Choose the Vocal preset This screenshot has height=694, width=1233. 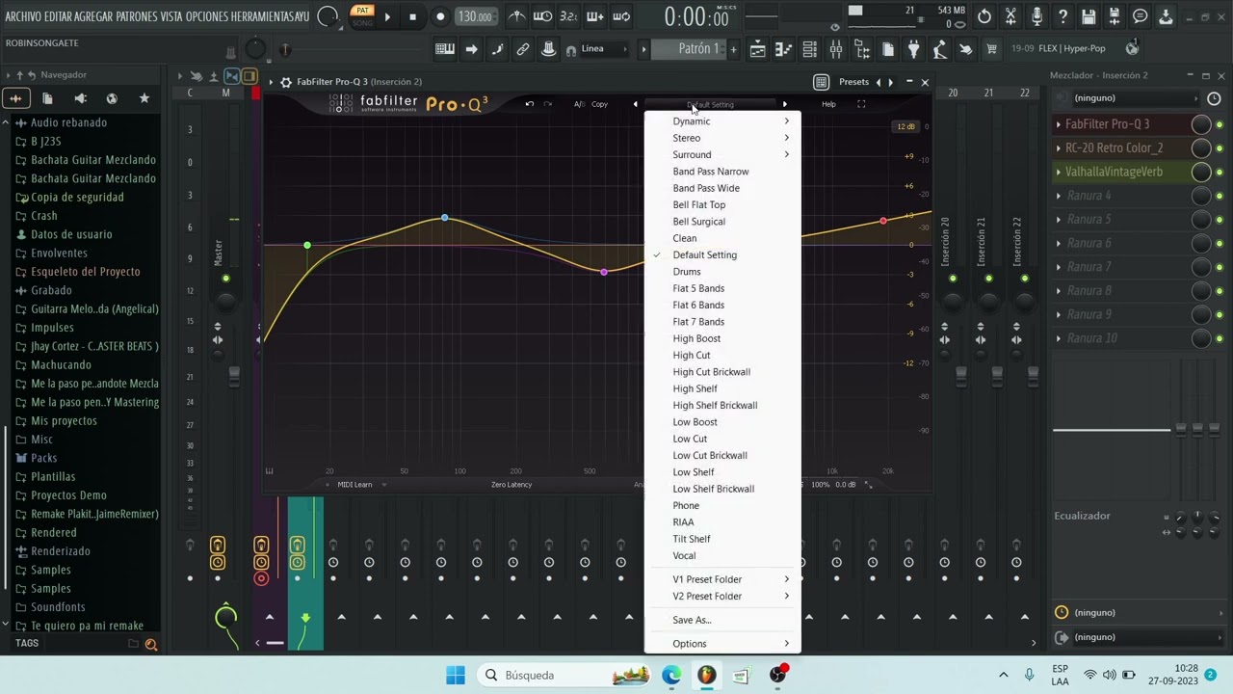click(x=684, y=556)
